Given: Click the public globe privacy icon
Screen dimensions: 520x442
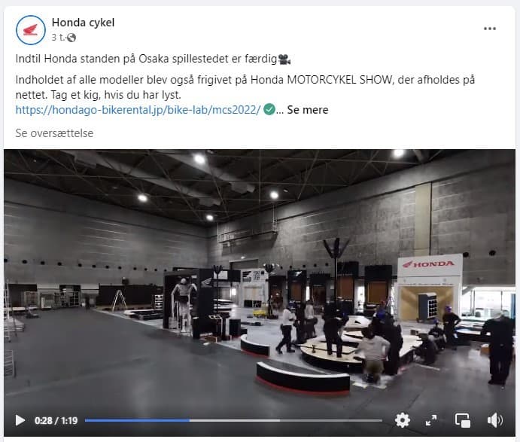Looking at the screenshot, I should (71, 38).
